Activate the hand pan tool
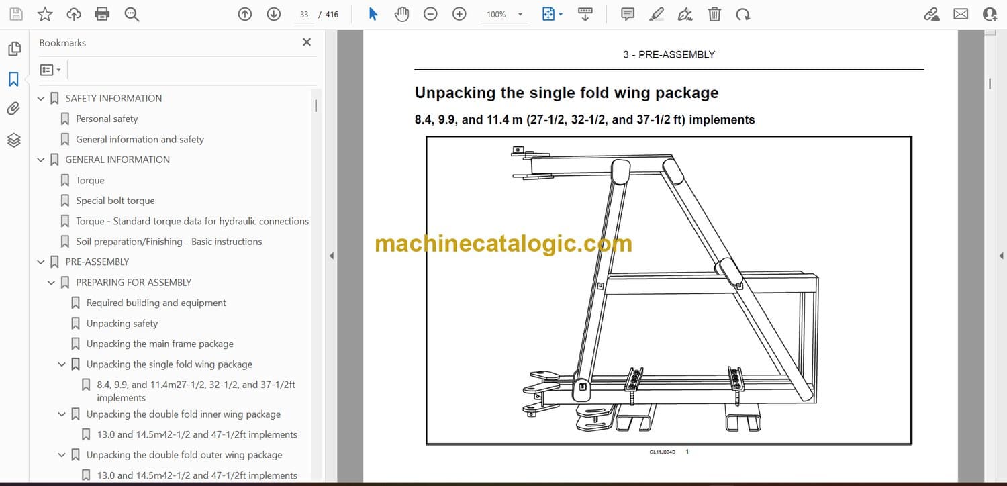 [401, 14]
